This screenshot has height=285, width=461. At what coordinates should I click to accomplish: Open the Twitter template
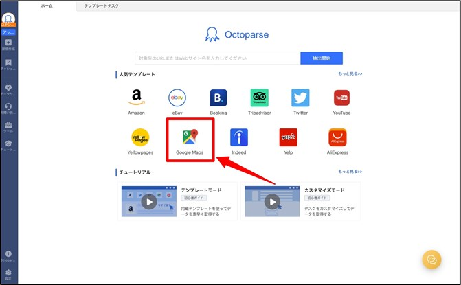click(300, 102)
